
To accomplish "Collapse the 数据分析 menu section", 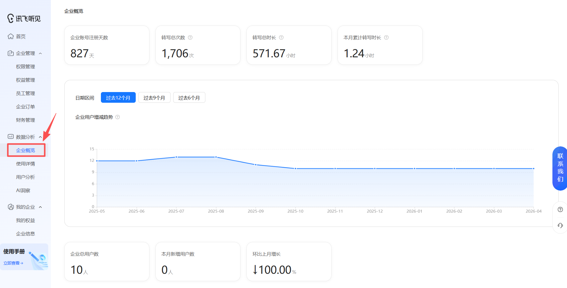I will click(40, 137).
